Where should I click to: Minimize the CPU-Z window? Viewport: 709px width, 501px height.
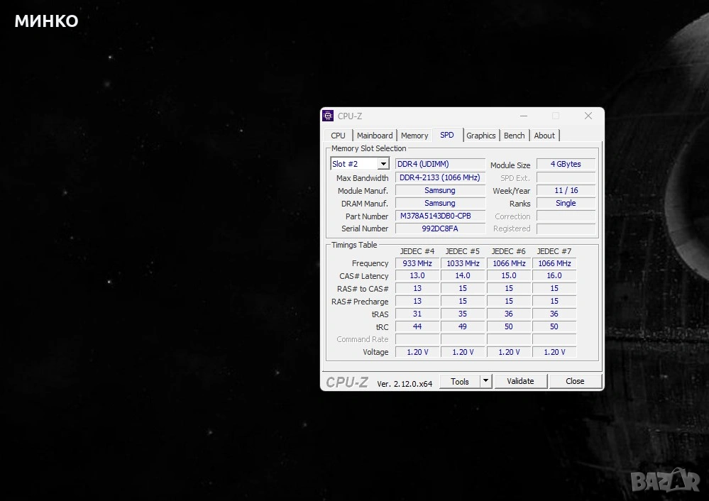point(523,116)
